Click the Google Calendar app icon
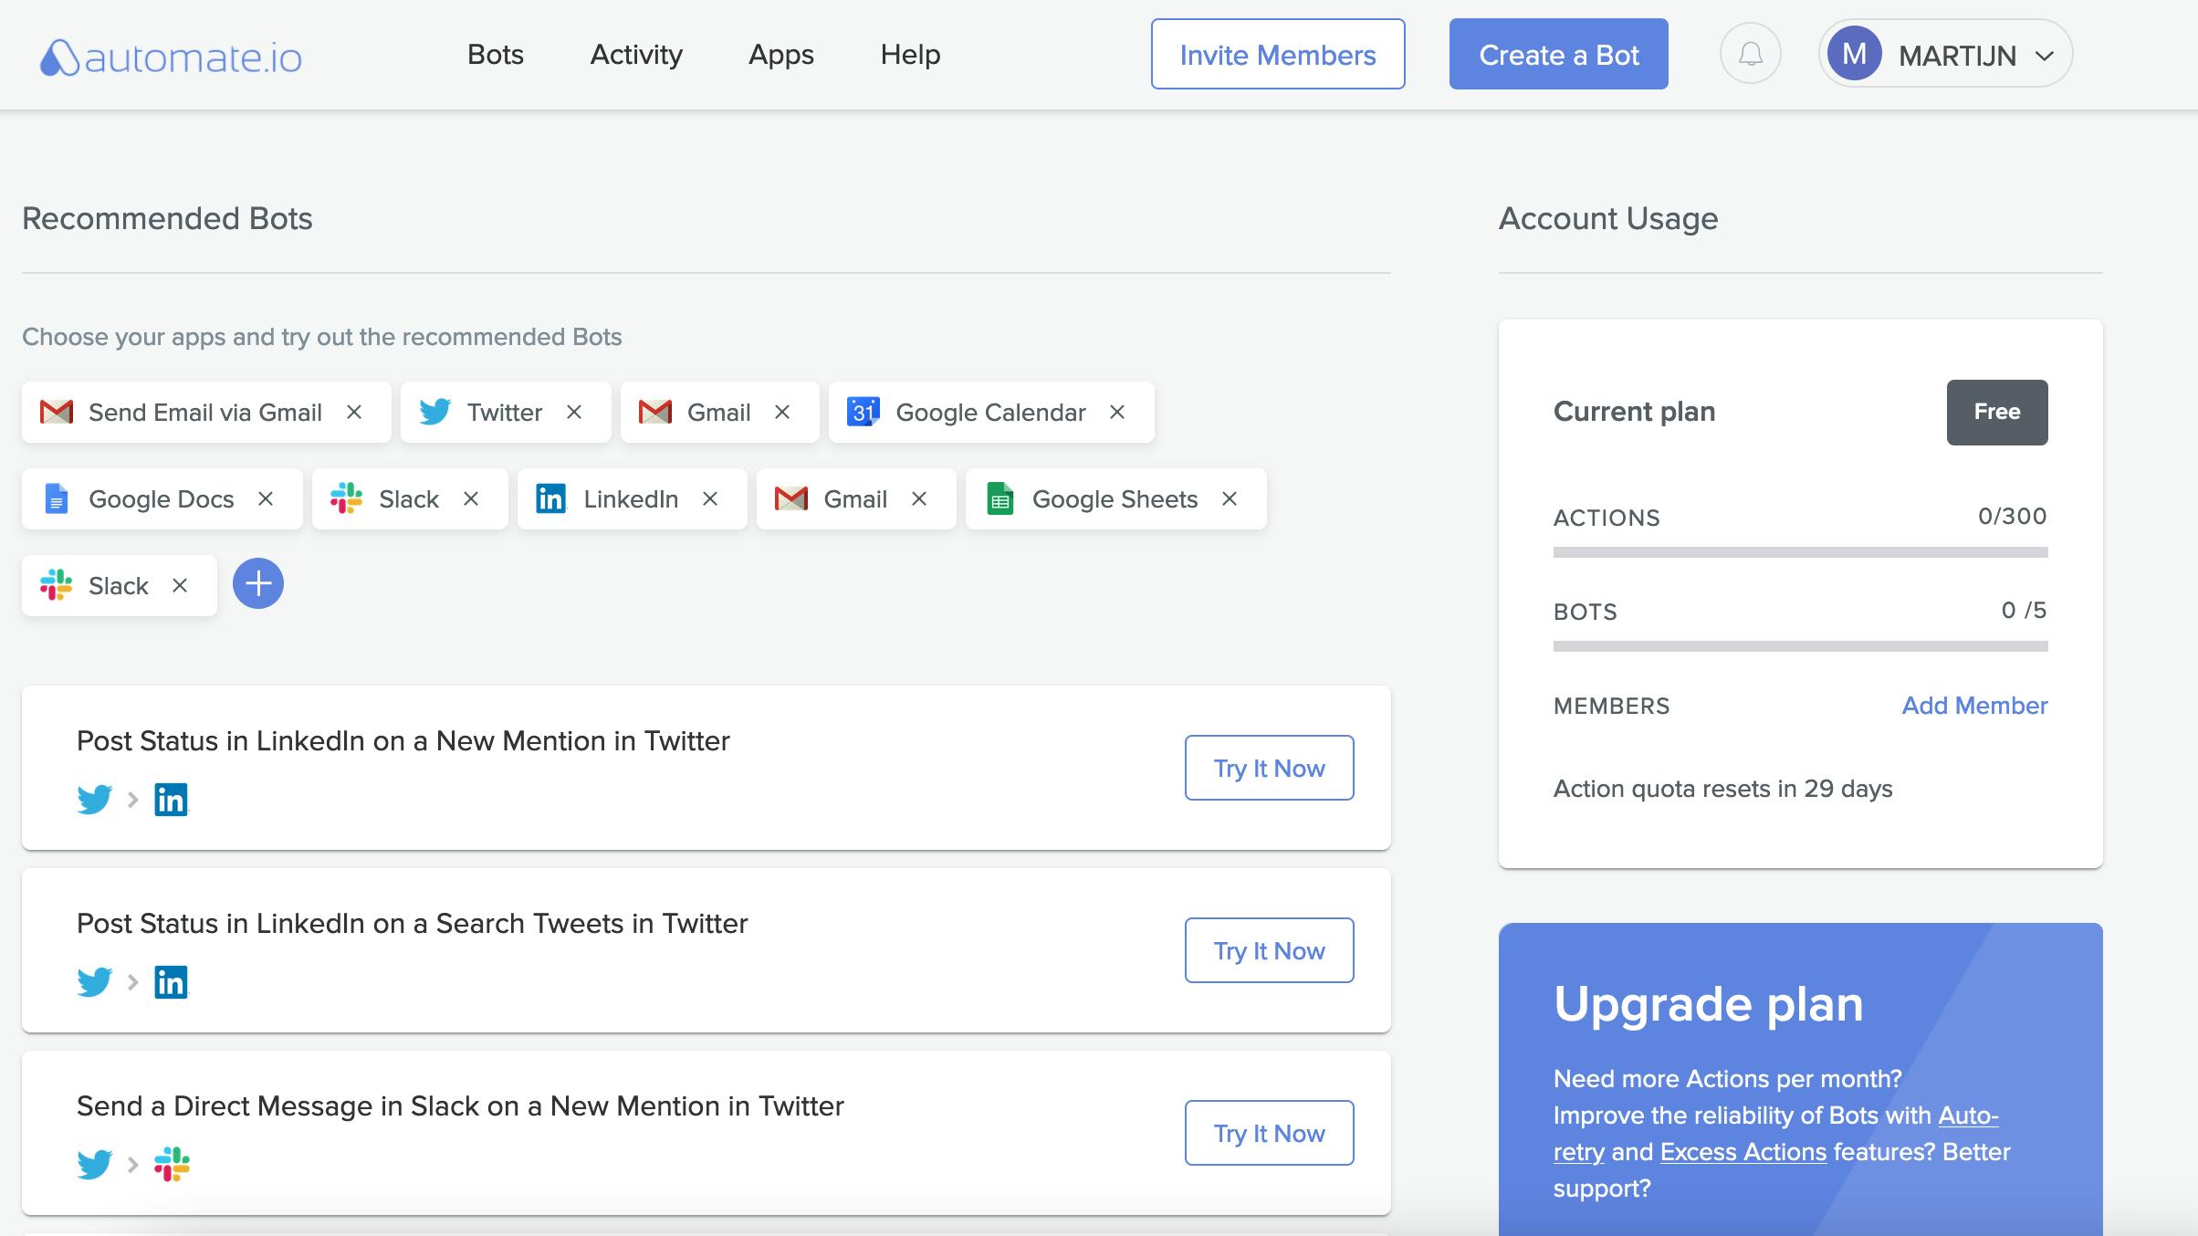The image size is (2198, 1236). tap(863, 413)
